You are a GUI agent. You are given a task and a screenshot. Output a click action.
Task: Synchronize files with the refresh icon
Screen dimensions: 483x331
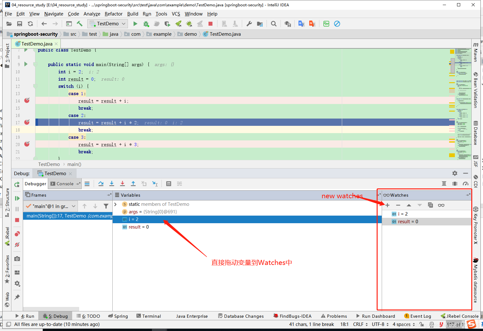(30, 24)
